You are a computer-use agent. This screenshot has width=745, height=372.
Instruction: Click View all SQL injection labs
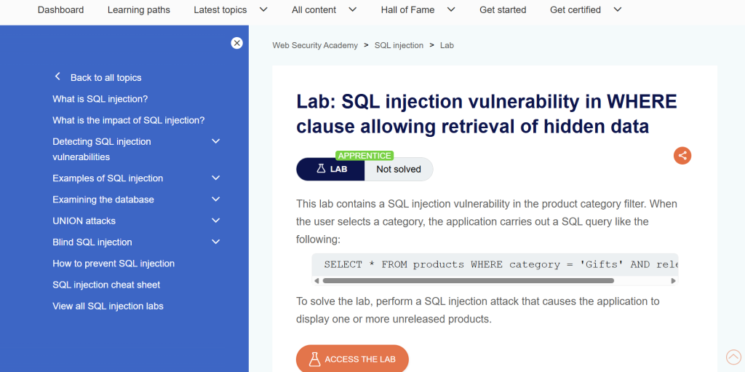[108, 306]
